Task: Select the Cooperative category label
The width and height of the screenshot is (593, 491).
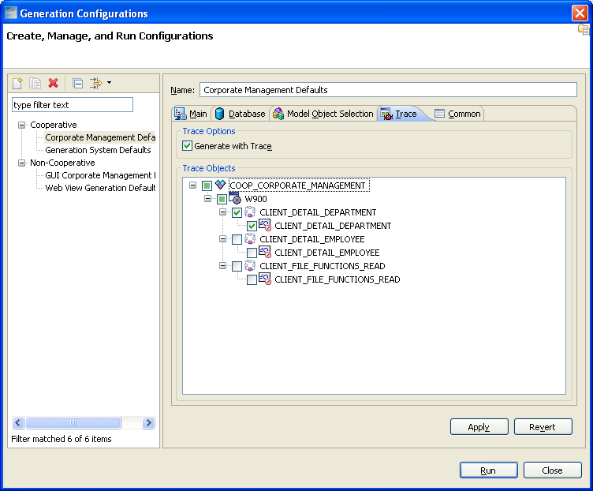Action: click(54, 125)
